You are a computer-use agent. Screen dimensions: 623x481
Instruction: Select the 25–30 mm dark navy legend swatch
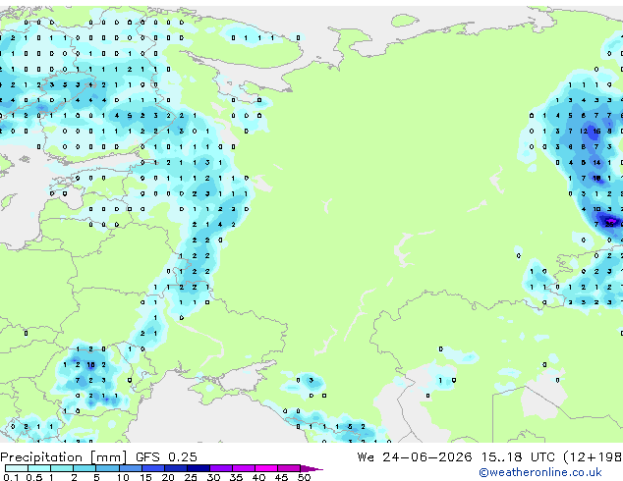(x=198, y=468)
